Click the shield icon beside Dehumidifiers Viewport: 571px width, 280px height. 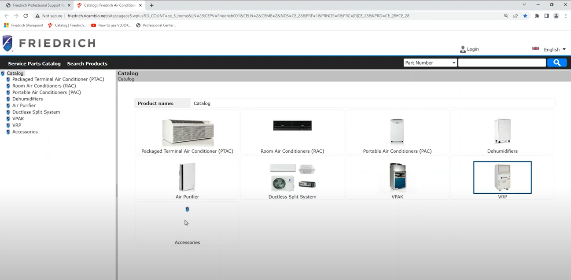[8, 99]
